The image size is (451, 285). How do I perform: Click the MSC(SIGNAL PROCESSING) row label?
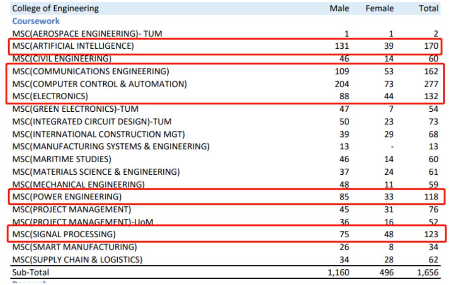(64, 234)
